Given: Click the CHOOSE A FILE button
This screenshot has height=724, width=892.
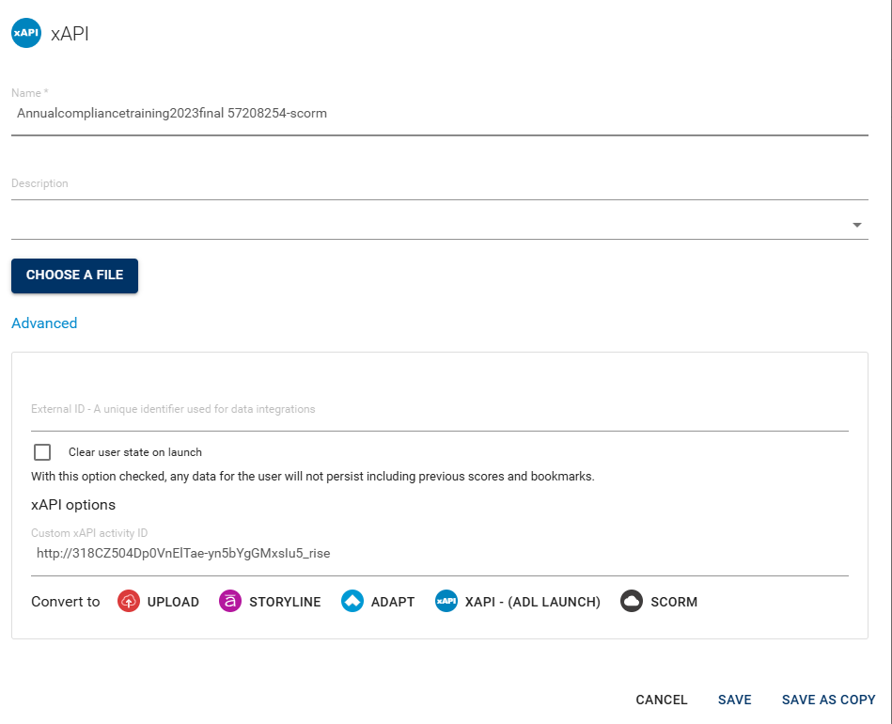Looking at the screenshot, I should (74, 275).
